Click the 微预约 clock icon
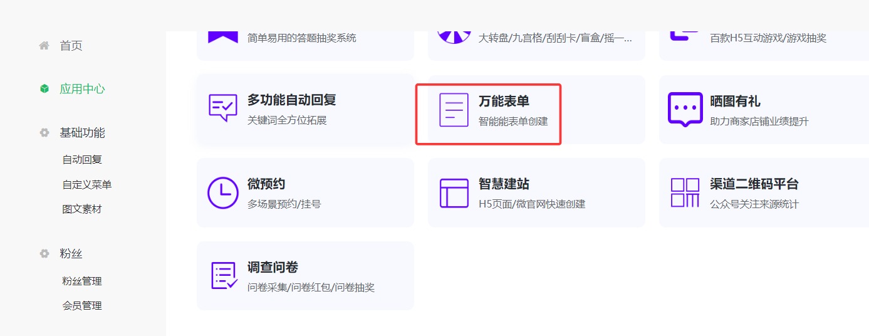 pyautogui.click(x=223, y=192)
